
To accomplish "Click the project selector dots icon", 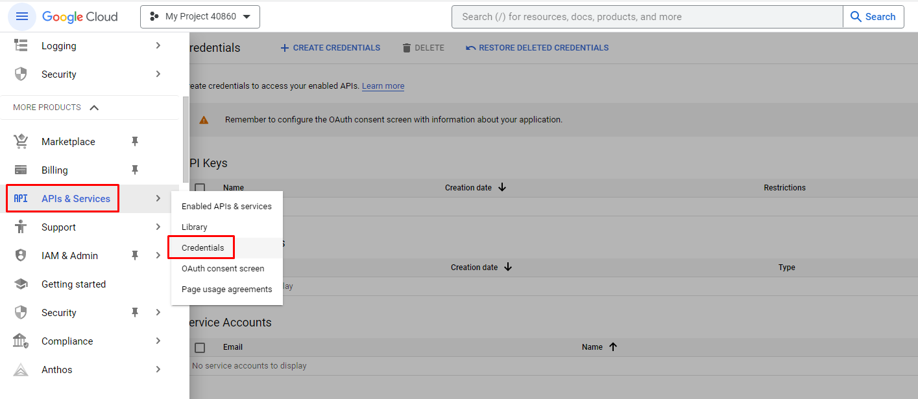I will click(x=154, y=16).
